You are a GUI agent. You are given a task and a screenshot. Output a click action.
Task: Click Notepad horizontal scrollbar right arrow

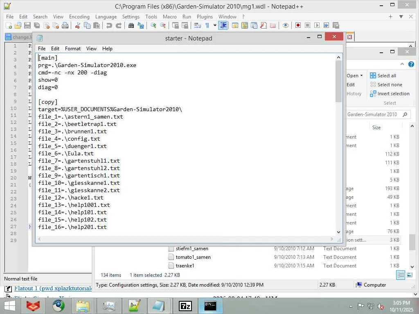click(331, 239)
